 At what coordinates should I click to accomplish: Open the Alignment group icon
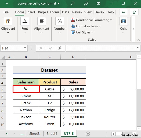click(x=42, y=21)
